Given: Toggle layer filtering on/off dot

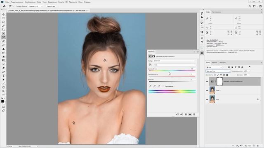Looking at the screenshot, I should [x=250, y=67].
